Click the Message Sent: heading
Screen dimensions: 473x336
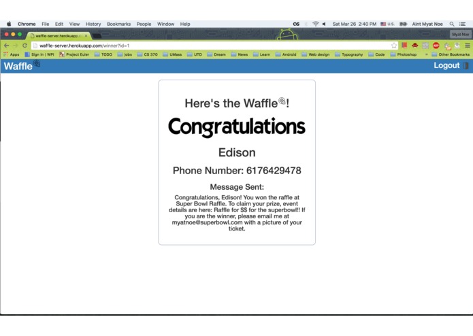[x=237, y=187]
